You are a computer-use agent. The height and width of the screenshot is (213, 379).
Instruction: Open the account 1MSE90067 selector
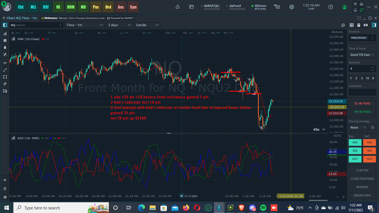coord(362,38)
